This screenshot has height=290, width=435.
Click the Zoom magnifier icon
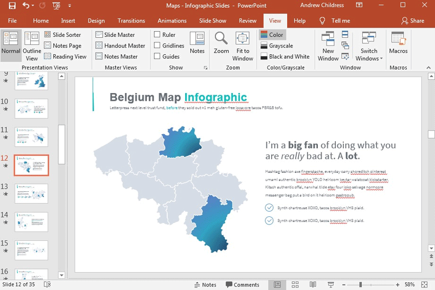(x=221, y=39)
